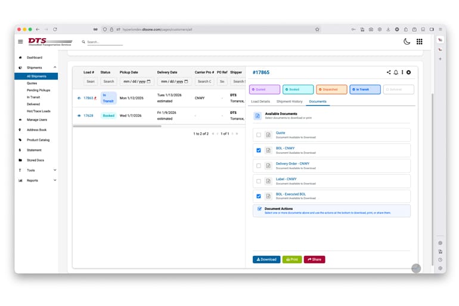This screenshot has width=459, height=306.
Task: Uncheck the BOL - Executed BOL checkbox
Action: 259,196
